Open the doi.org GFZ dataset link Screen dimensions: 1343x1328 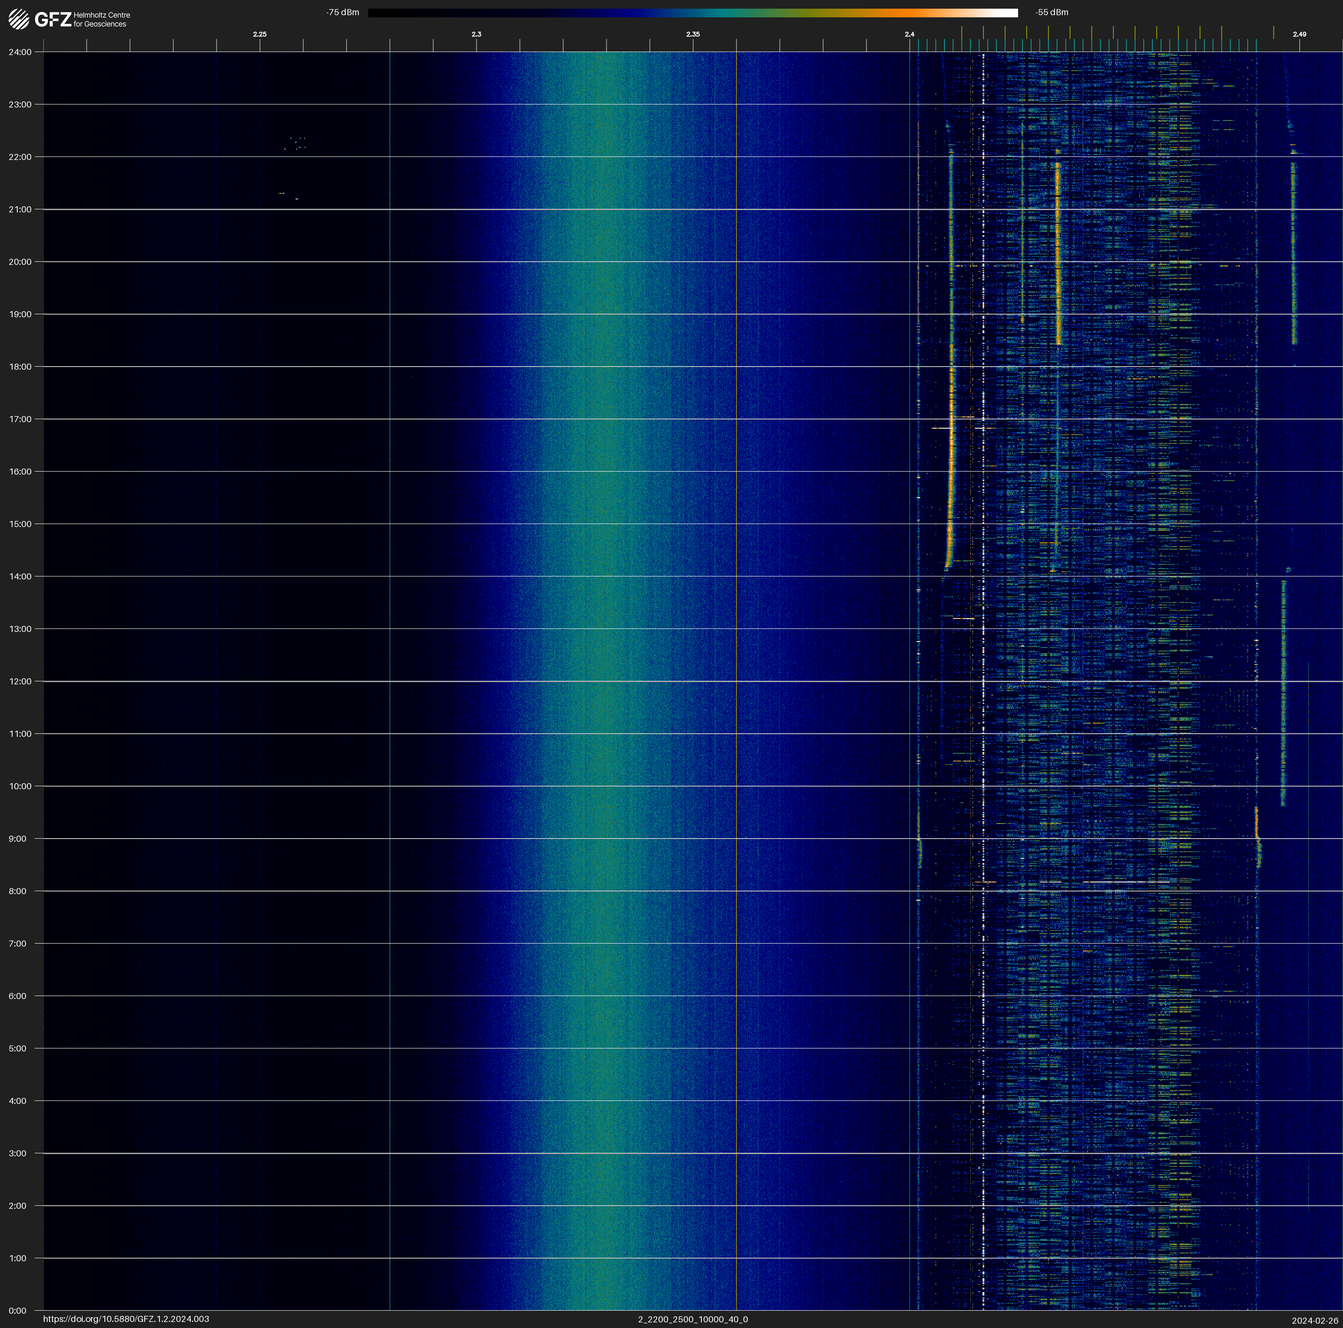126,1319
